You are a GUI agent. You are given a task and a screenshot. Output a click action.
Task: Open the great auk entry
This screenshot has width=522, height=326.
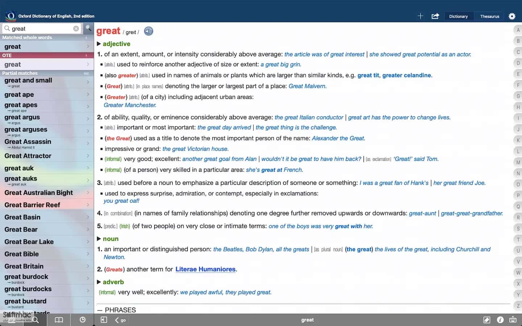[x=47, y=168]
